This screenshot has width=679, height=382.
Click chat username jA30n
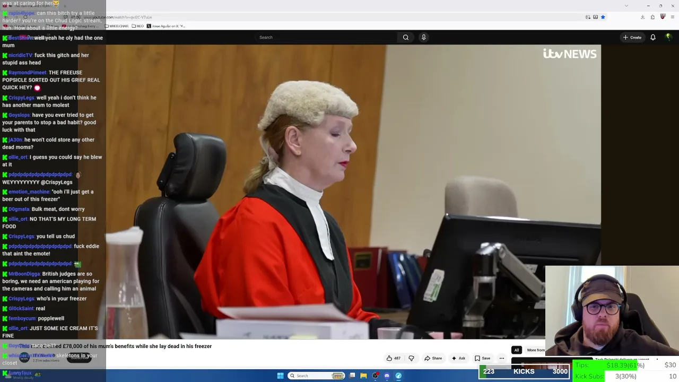point(15,140)
